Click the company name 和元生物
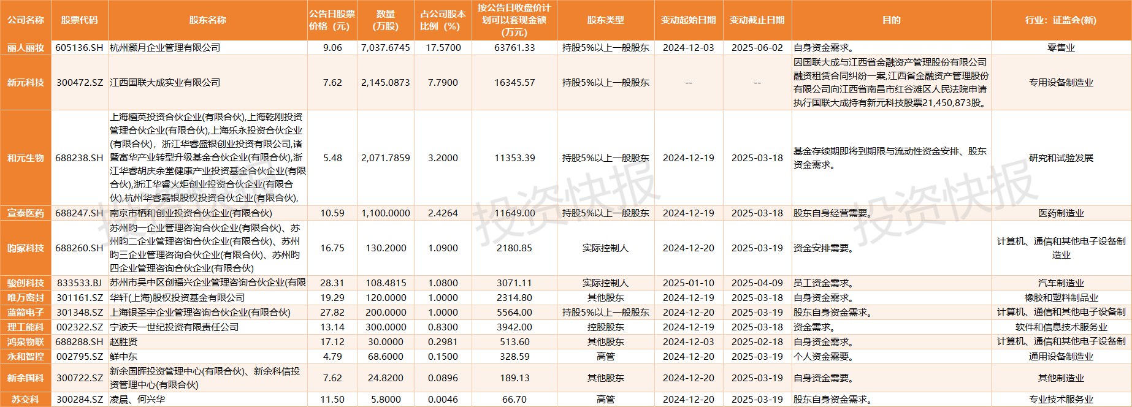Image resolution: width=1132 pixels, height=407 pixels. [26, 158]
